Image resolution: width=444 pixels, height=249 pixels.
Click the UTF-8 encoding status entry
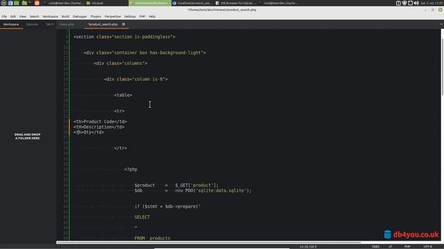(427, 246)
